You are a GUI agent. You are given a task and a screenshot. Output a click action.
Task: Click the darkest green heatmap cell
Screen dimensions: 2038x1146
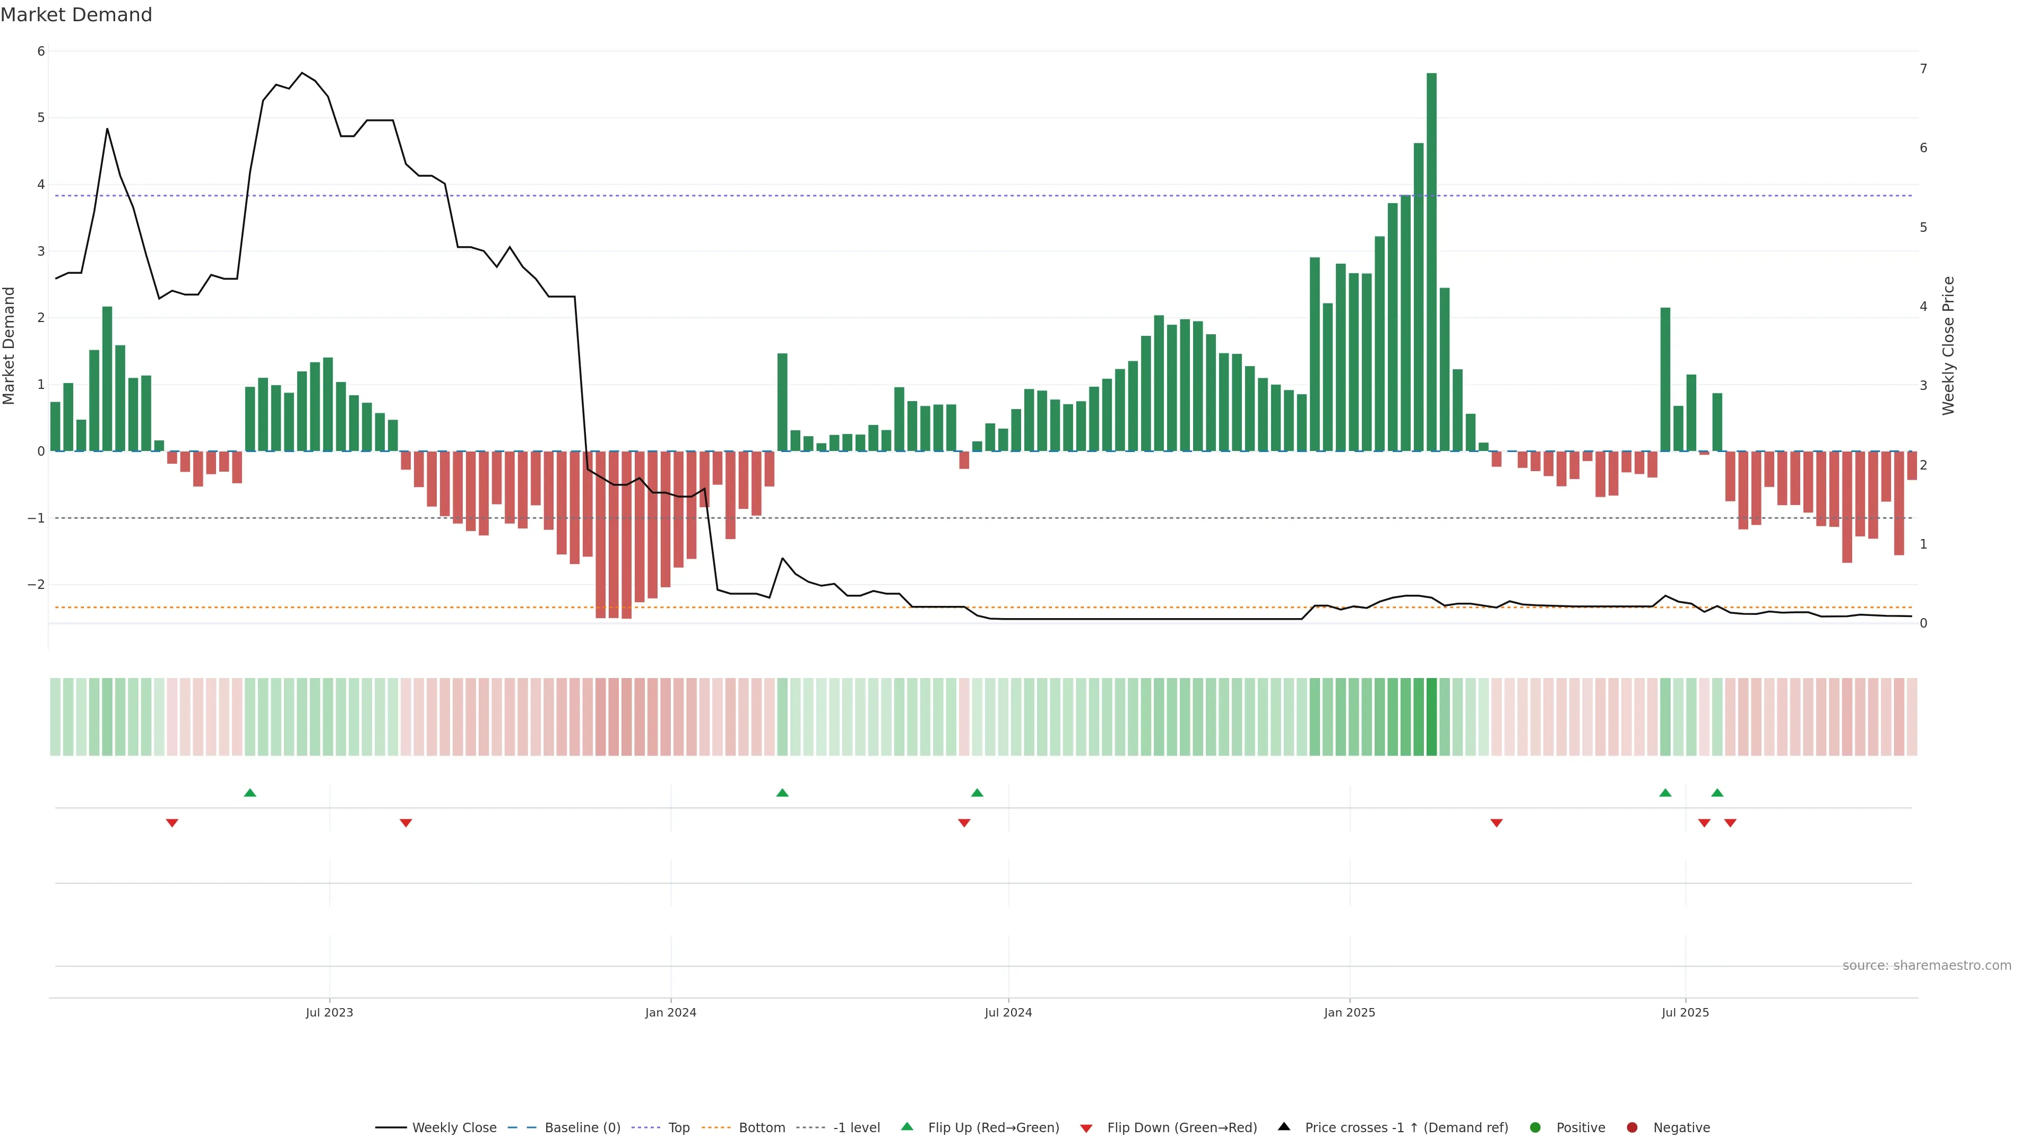1431,717
